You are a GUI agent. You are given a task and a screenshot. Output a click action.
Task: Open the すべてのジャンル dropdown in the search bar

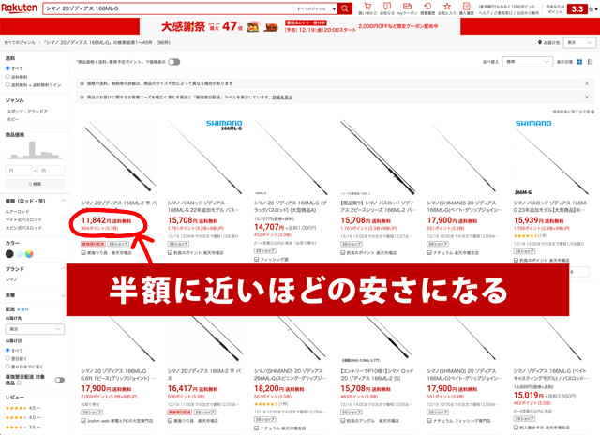(316, 8)
